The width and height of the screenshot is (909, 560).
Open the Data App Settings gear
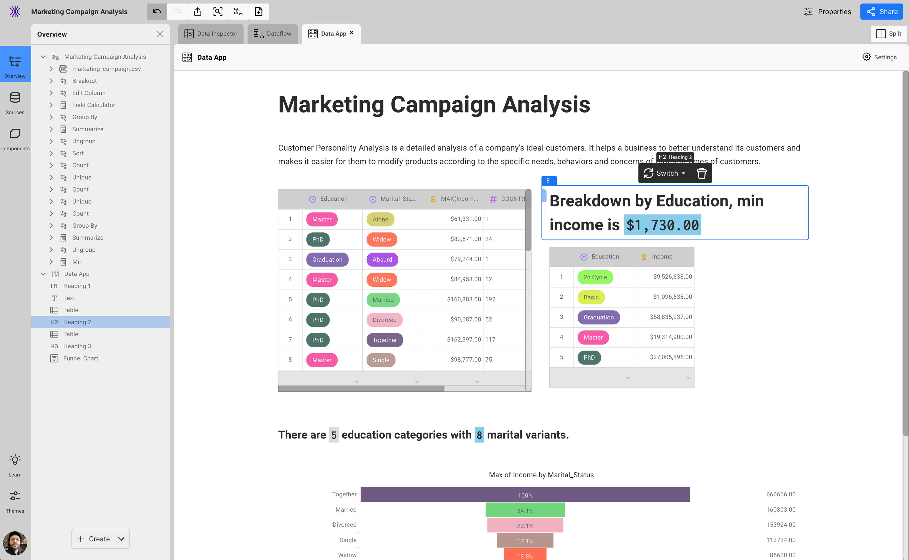tap(879, 57)
